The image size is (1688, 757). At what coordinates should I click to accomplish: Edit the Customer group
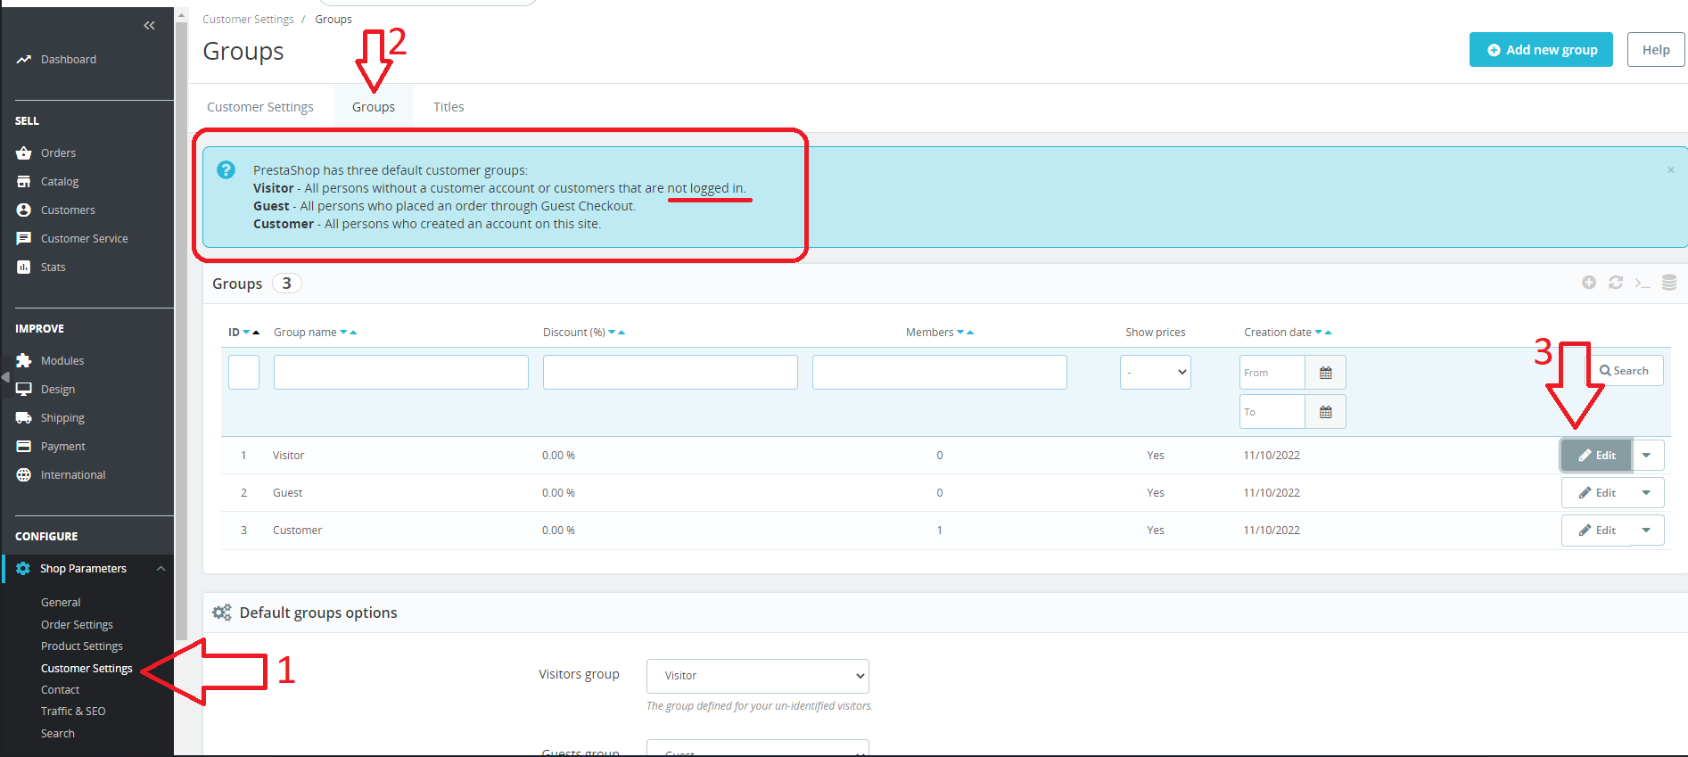click(1596, 531)
